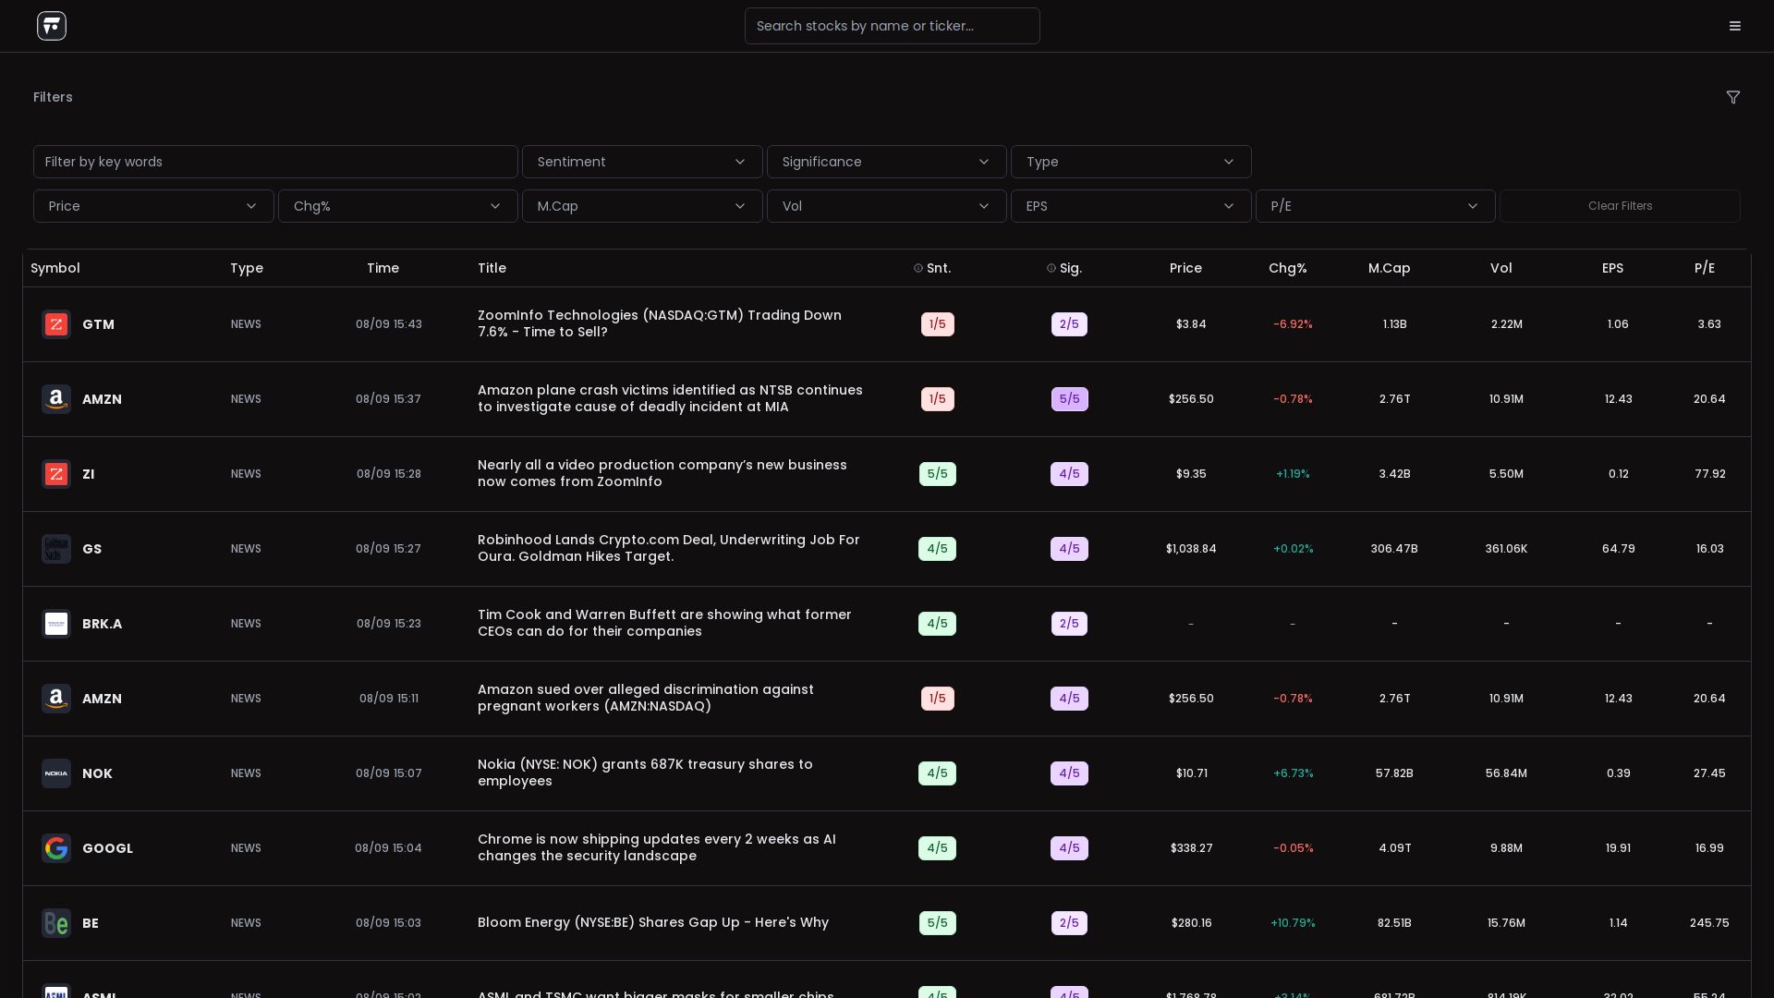Click the +6.73% change value for NOK
1774x998 pixels.
coord(1293,773)
